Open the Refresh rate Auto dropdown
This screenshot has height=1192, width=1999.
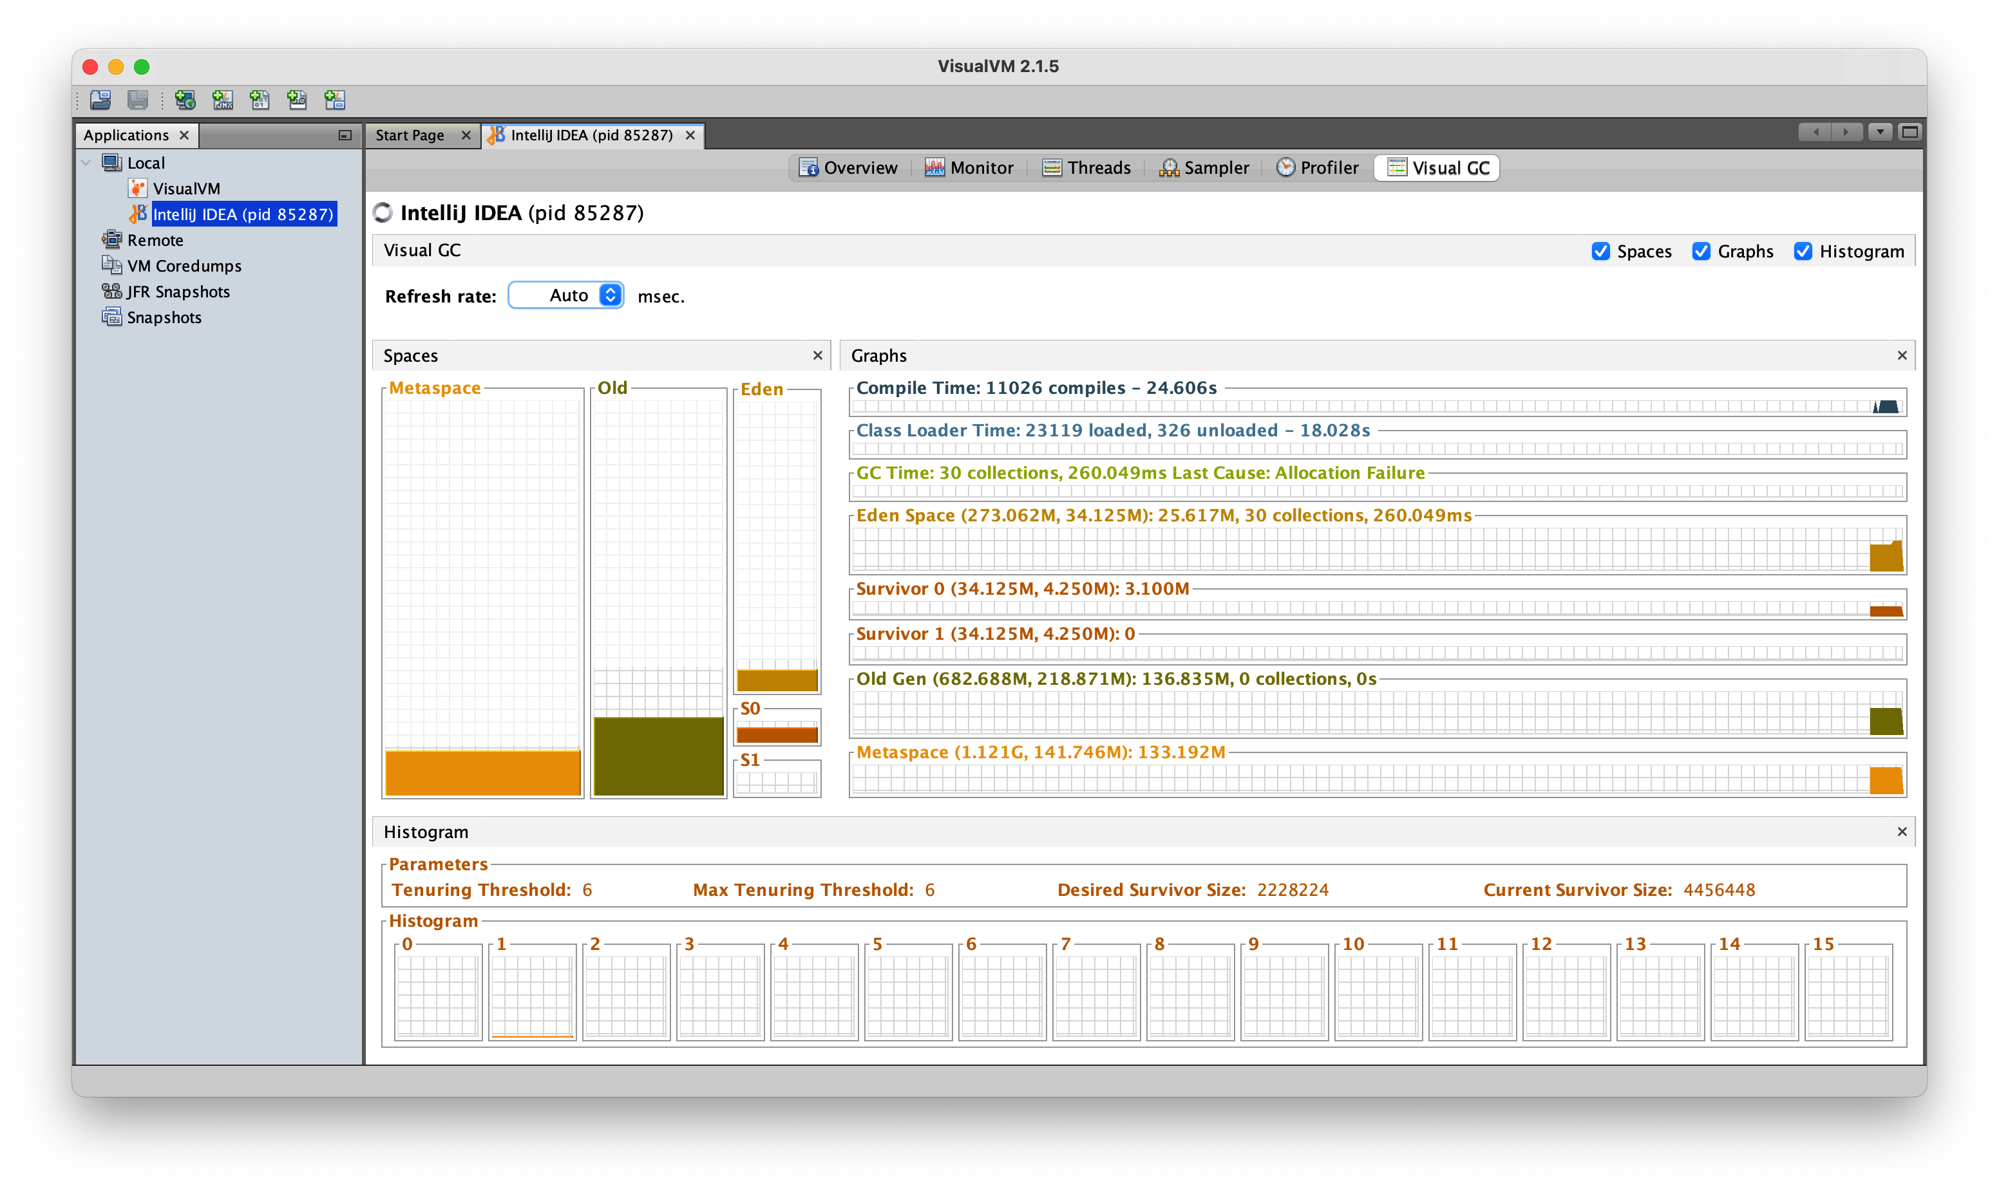coord(567,295)
